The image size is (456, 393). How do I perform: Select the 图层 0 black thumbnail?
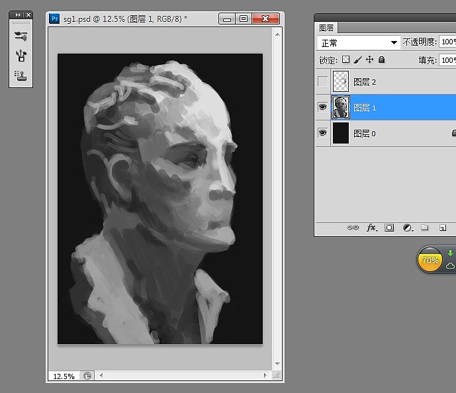pyautogui.click(x=341, y=133)
